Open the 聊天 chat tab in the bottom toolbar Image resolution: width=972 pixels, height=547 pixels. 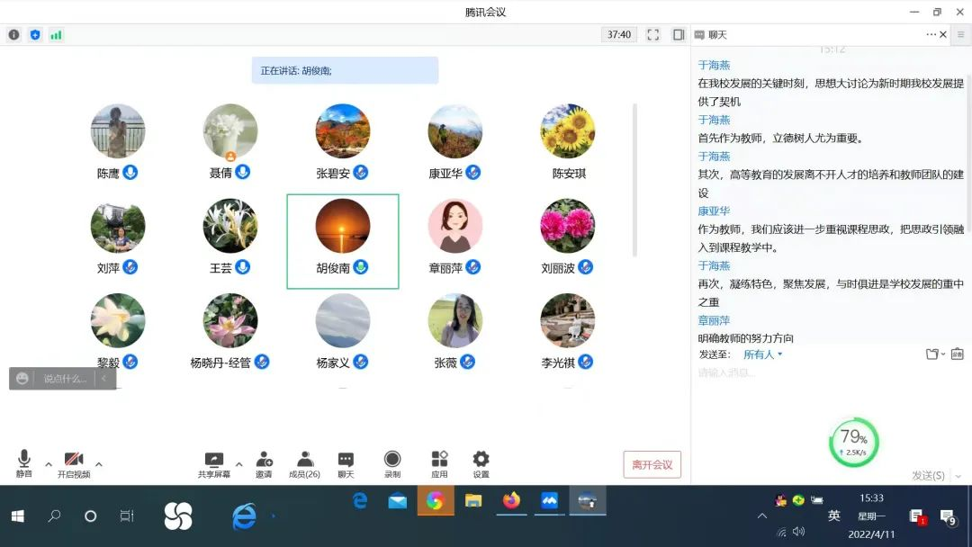(346, 461)
